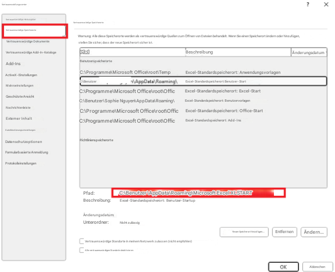Confirm the dialog with OK
This screenshot has height=272, width=335.
pyautogui.click(x=283, y=267)
